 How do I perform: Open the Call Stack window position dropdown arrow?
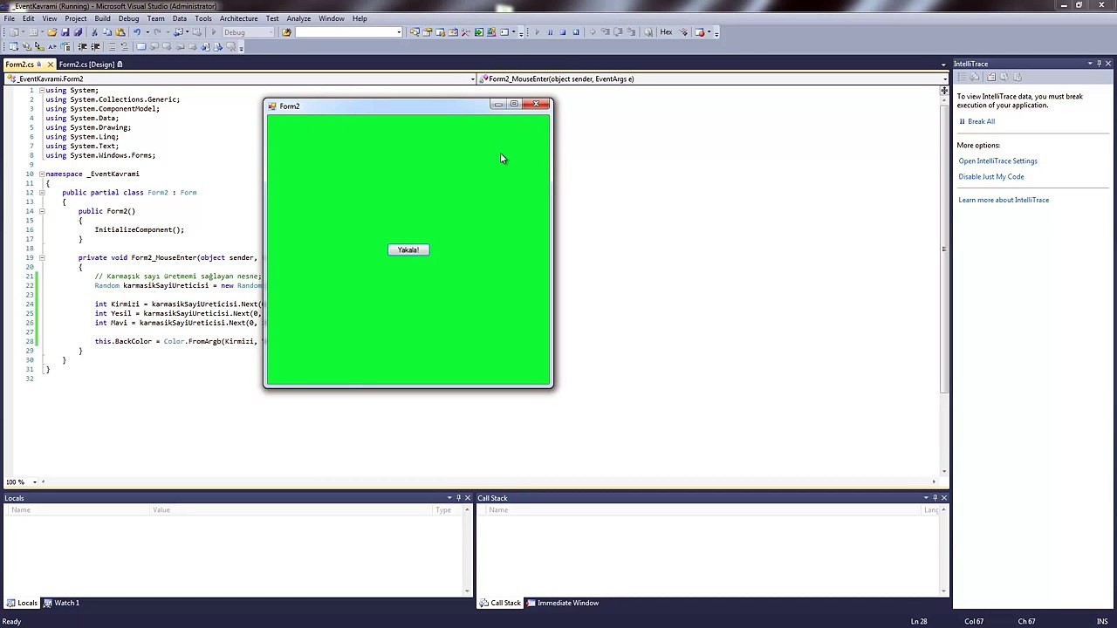tap(925, 498)
